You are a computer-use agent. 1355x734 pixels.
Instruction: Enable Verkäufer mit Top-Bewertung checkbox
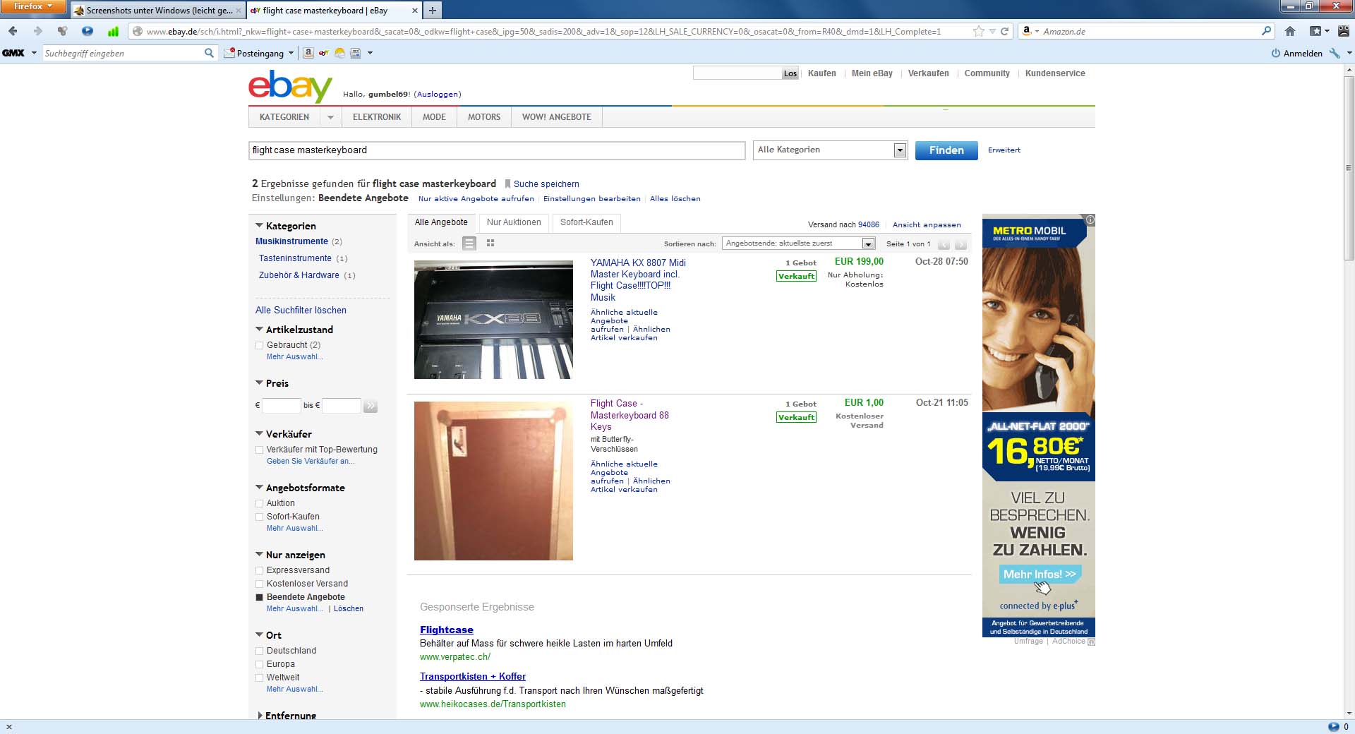coord(259,450)
